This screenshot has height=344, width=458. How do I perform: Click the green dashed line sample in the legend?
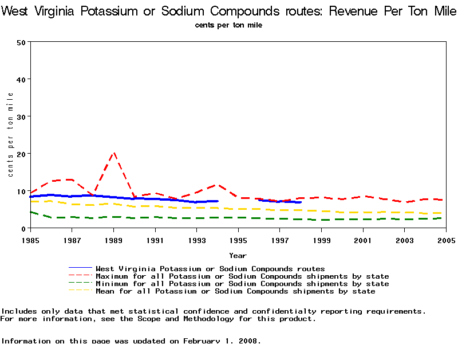[x=80, y=284]
